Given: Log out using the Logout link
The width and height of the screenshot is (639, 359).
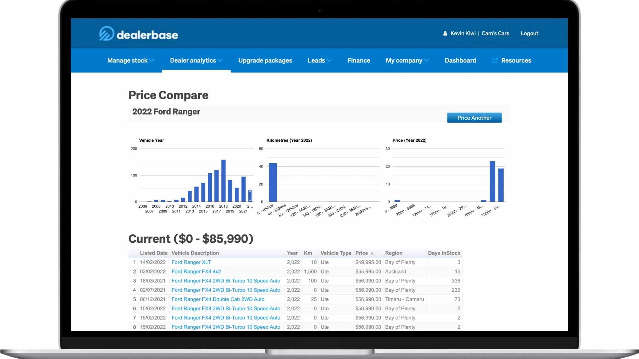Looking at the screenshot, I should coord(529,33).
